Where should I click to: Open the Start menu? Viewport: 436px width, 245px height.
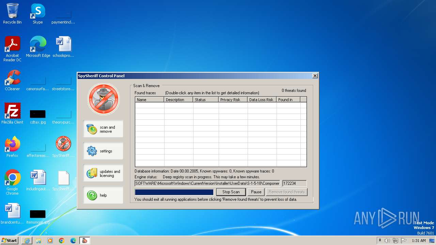tap(10, 241)
